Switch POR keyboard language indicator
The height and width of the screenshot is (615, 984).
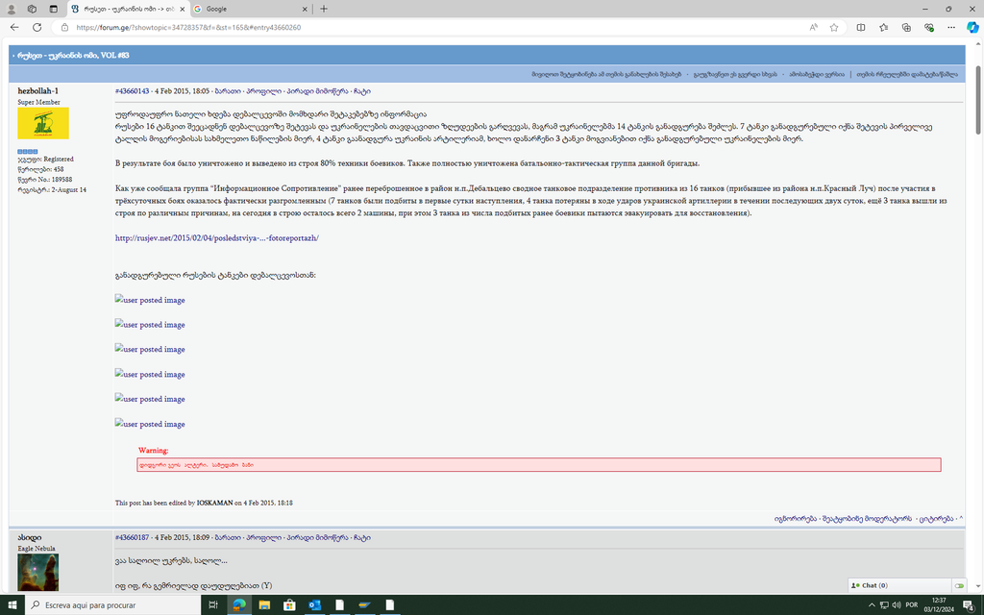coord(911,605)
